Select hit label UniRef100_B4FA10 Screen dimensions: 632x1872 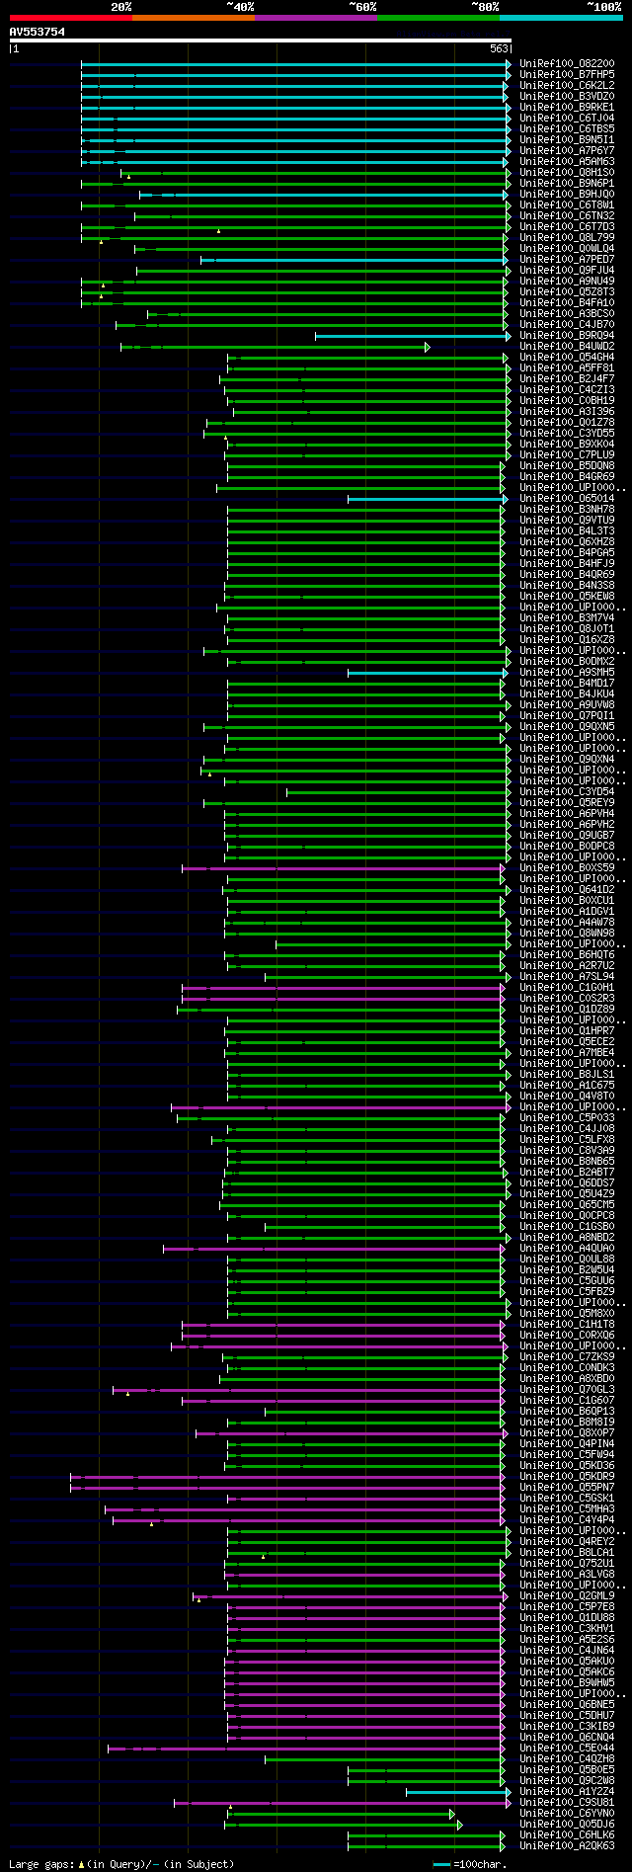click(x=568, y=303)
